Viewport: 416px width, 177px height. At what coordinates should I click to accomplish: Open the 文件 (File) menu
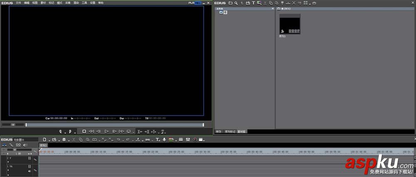click(x=18, y=2)
